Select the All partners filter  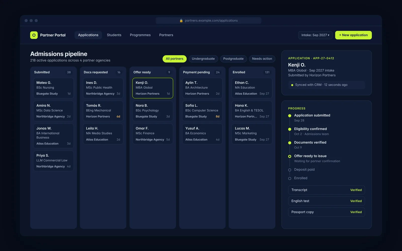[175, 59]
